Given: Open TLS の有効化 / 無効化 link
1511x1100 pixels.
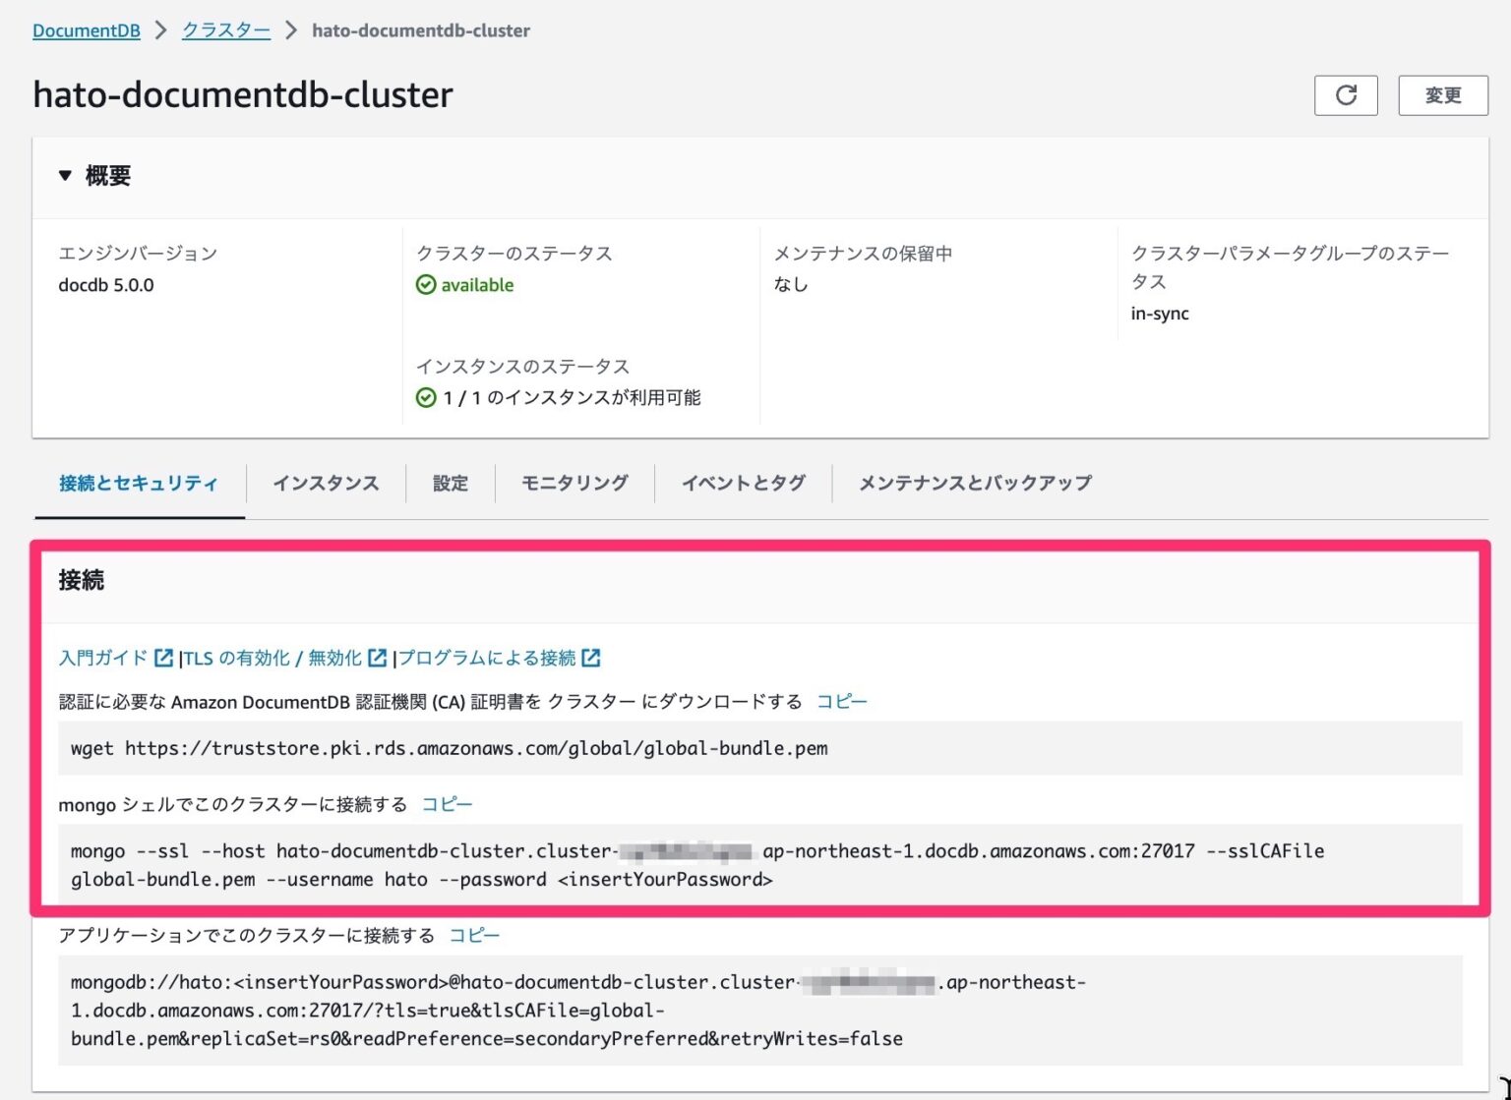Looking at the screenshot, I should (x=273, y=658).
